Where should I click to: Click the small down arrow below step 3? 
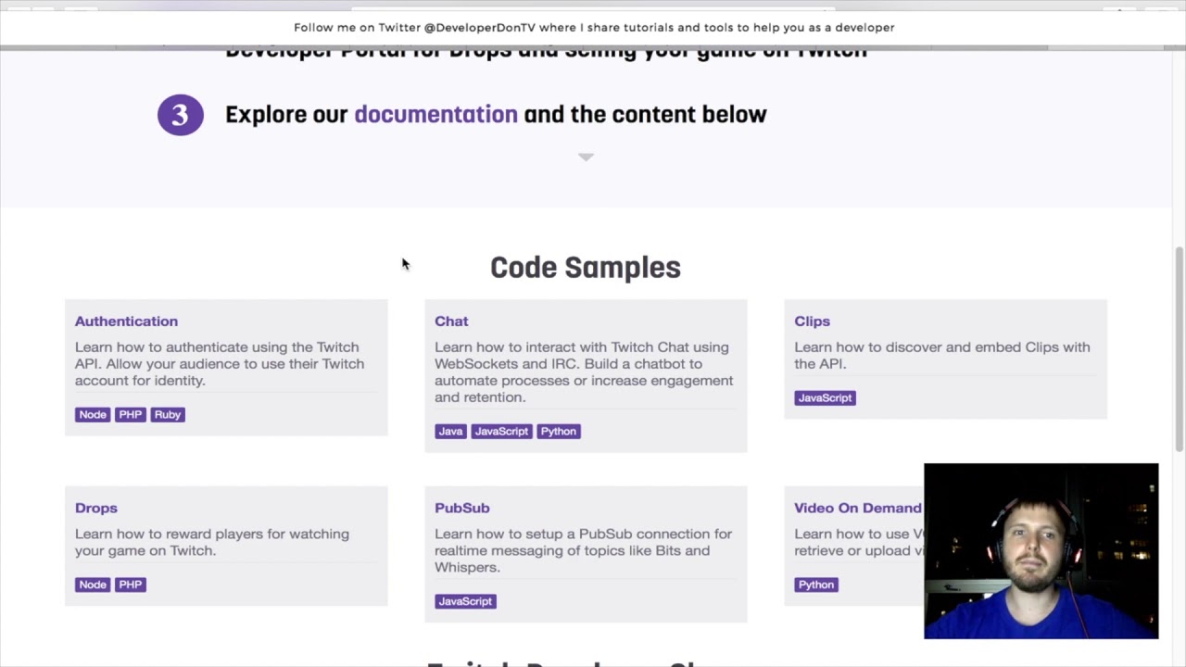[x=586, y=157]
